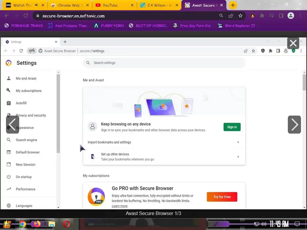Open the media controls toolbar icon
Screen dimensions: 307x230
click(271, 16)
